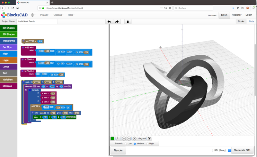The image size is (257, 157).
Task: Click the browser back arrow
Action: tap(3, 8)
